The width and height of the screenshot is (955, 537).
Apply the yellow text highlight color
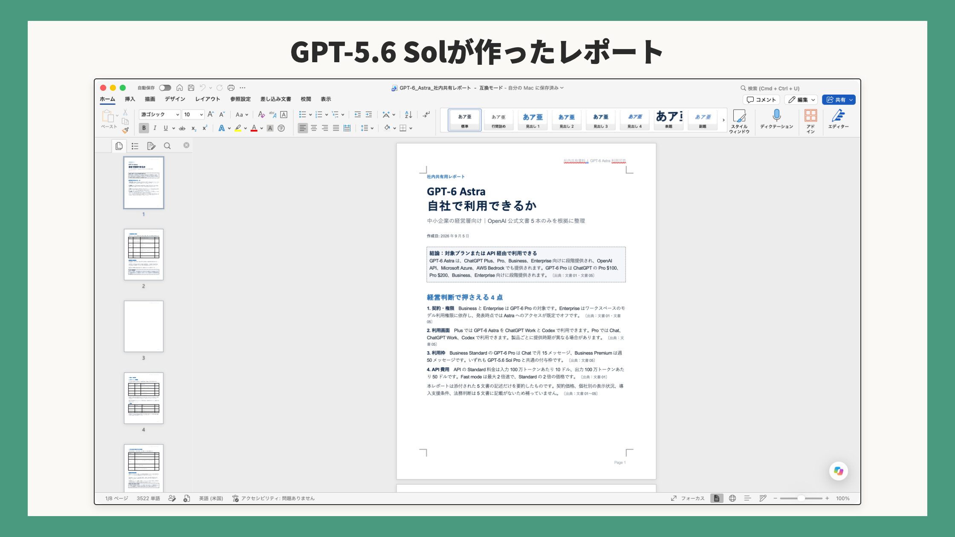(238, 128)
